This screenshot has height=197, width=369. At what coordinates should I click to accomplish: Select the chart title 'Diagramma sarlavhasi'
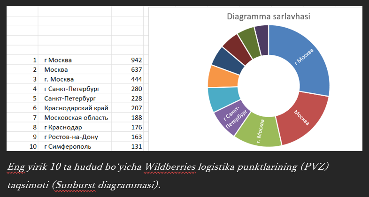pyautogui.click(x=268, y=16)
